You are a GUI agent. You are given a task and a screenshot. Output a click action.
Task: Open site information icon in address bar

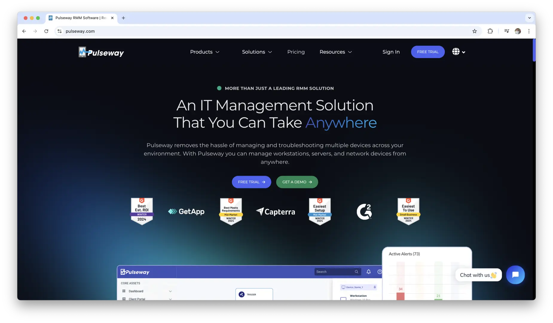click(59, 31)
